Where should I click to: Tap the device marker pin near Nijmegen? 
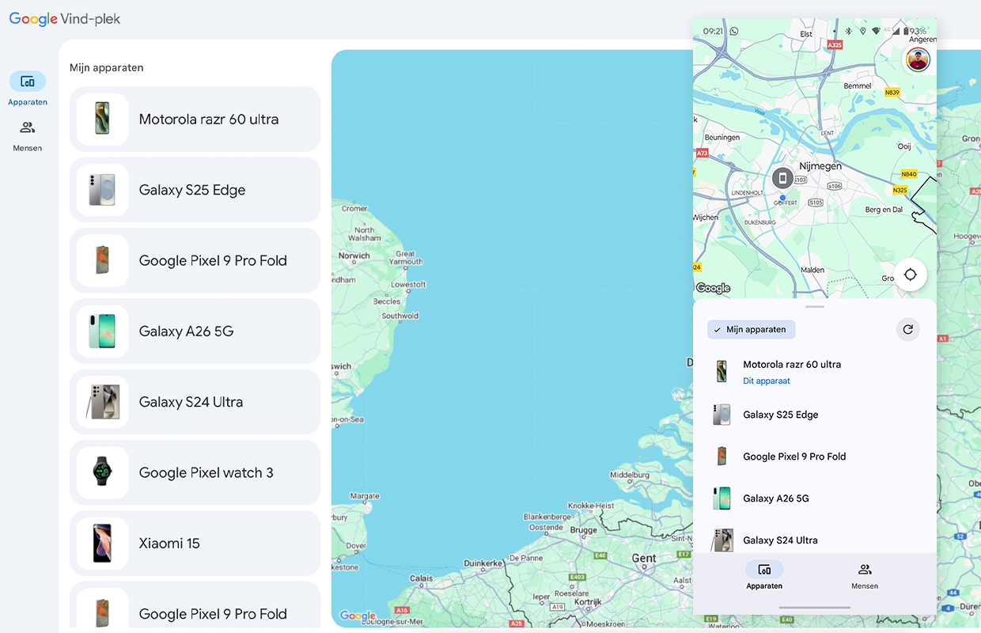click(x=782, y=178)
